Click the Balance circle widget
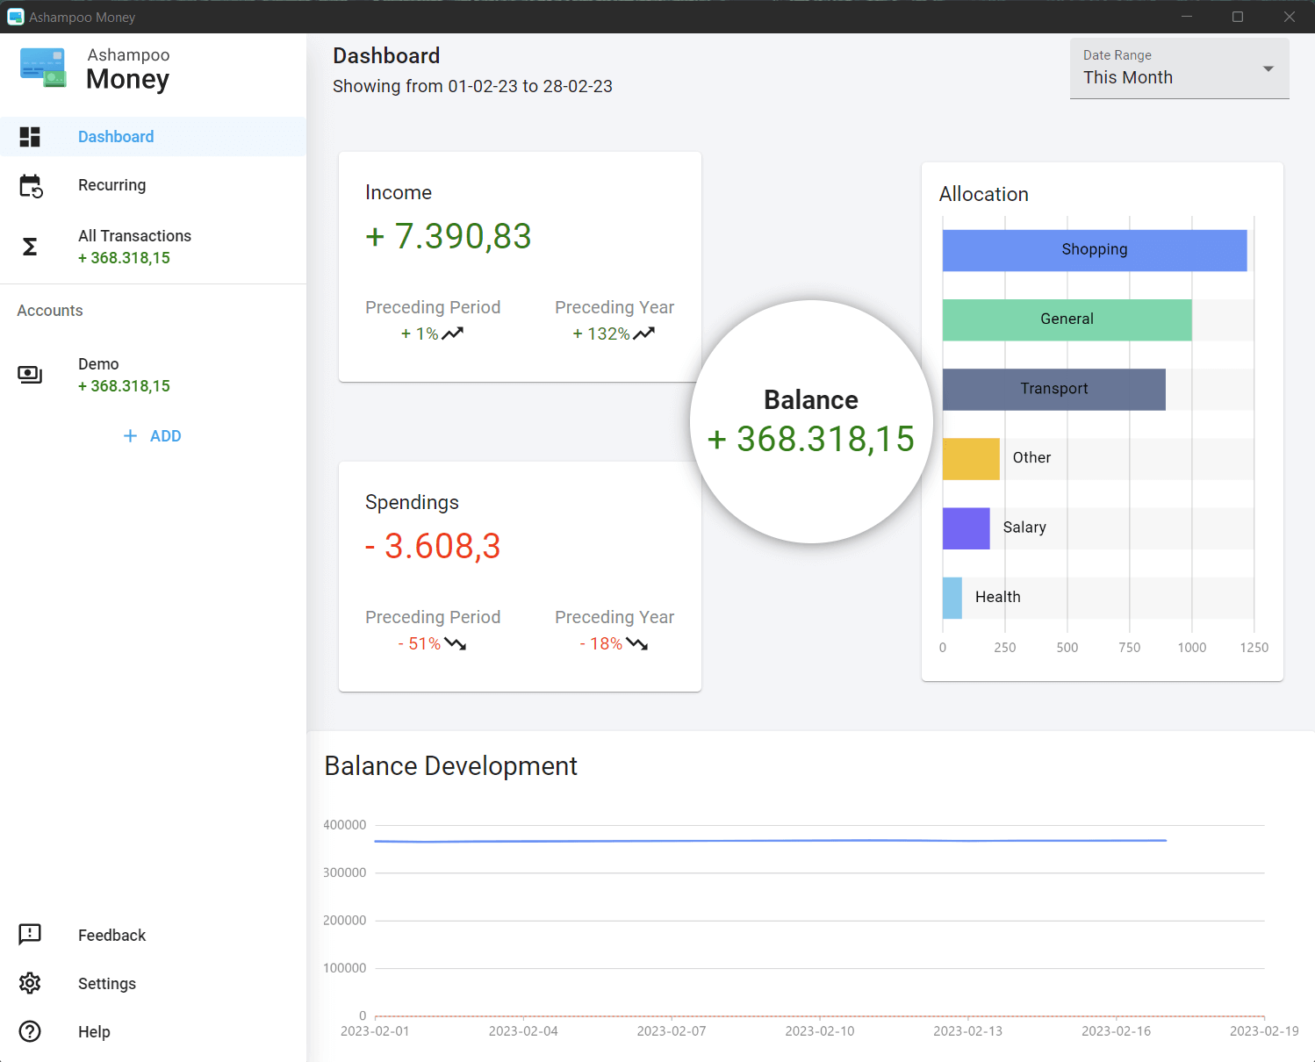The height and width of the screenshot is (1062, 1315). pos(811,422)
